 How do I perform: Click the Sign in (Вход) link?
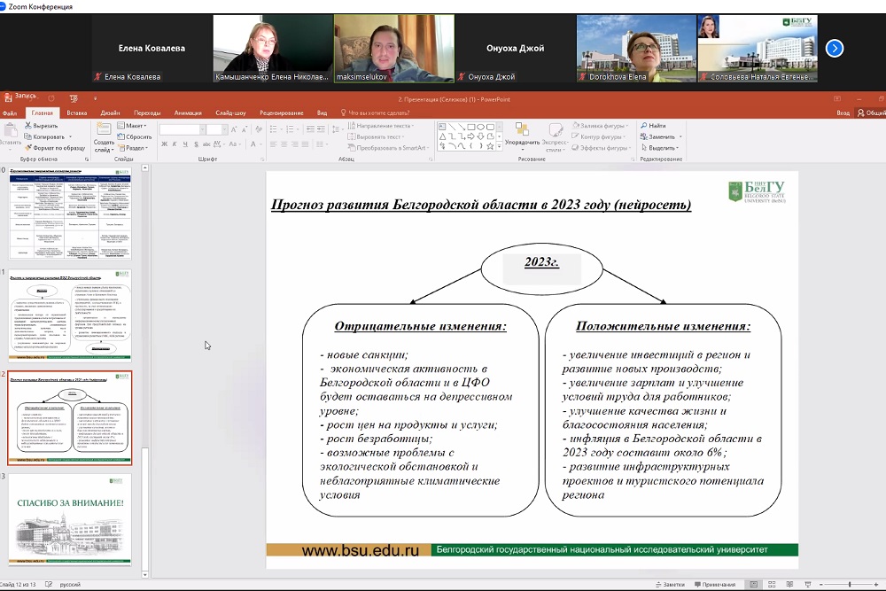coord(843,113)
